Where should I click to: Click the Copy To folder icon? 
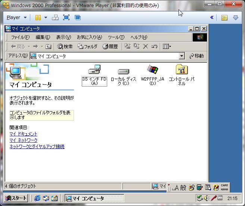click(x=137, y=46)
